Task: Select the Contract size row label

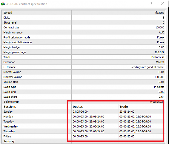Action: [x=11, y=28]
